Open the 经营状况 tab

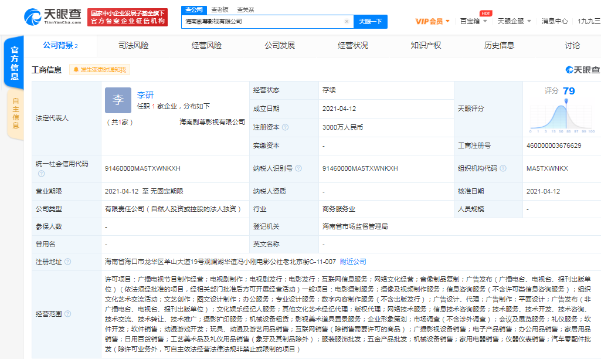352,46
